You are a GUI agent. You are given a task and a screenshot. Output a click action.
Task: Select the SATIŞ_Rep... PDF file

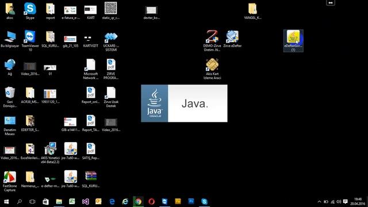(91, 151)
